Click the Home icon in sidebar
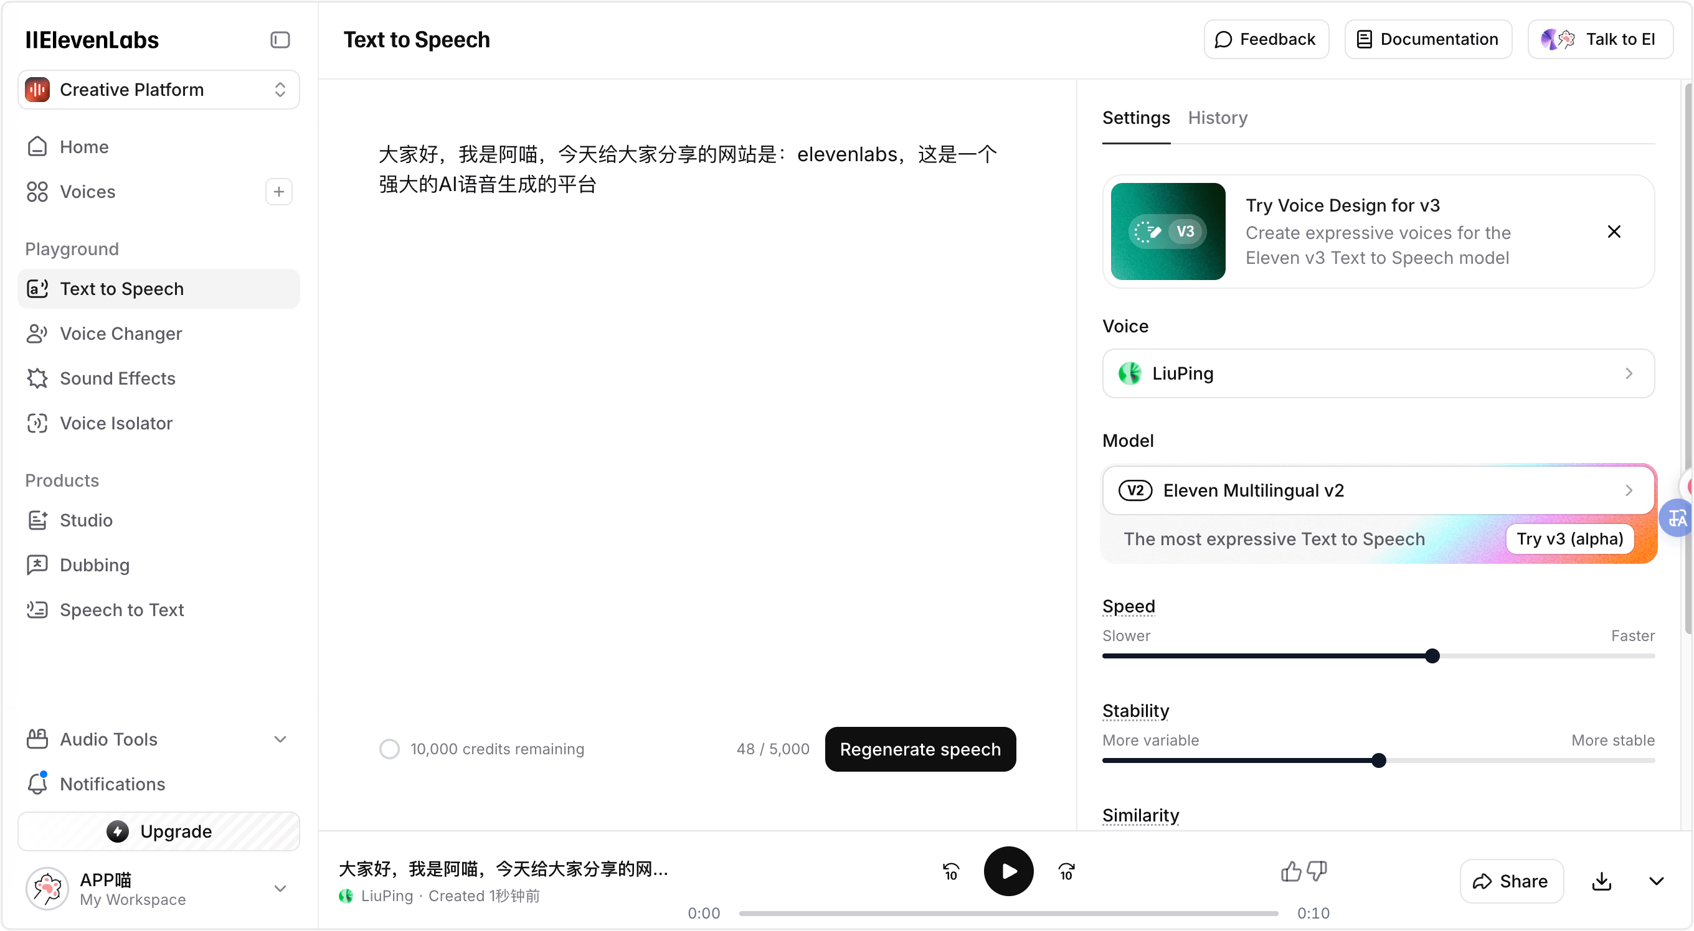This screenshot has height=931, width=1694. pyautogui.click(x=37, y=146)
